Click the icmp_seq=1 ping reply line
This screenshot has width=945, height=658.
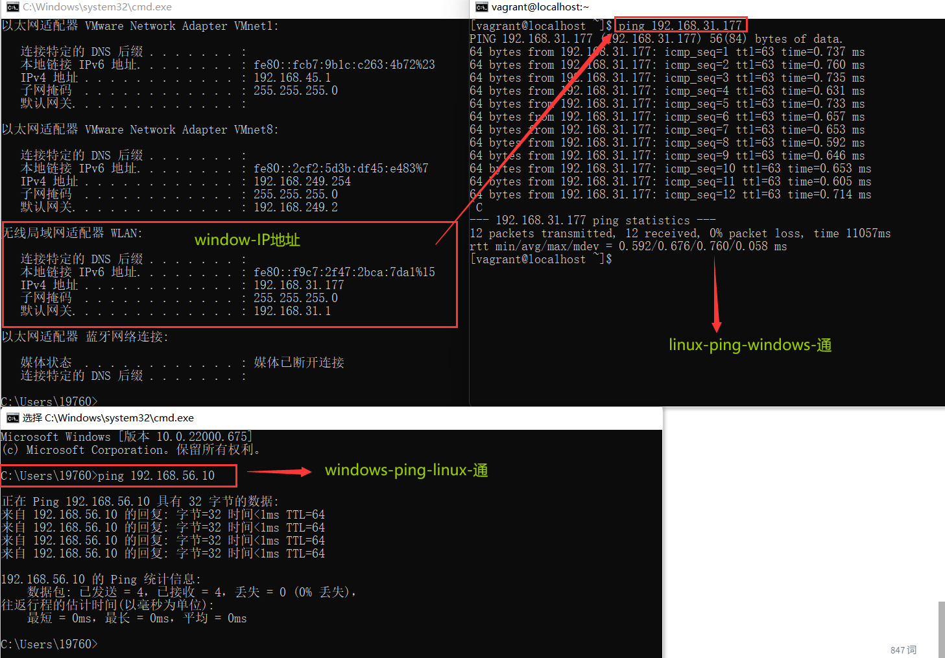pyautogui.click(x=667, y=52)
